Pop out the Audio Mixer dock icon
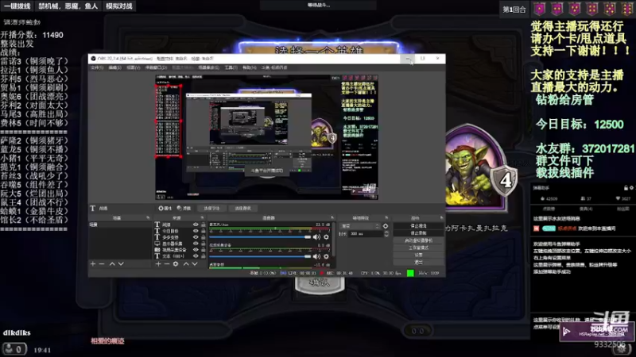Image resolution: width=636 pixels, height=357 pixels. tap(332, 218)
